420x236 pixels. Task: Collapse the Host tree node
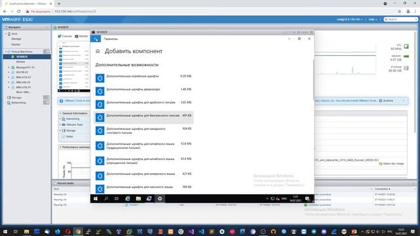coord(6,34)
